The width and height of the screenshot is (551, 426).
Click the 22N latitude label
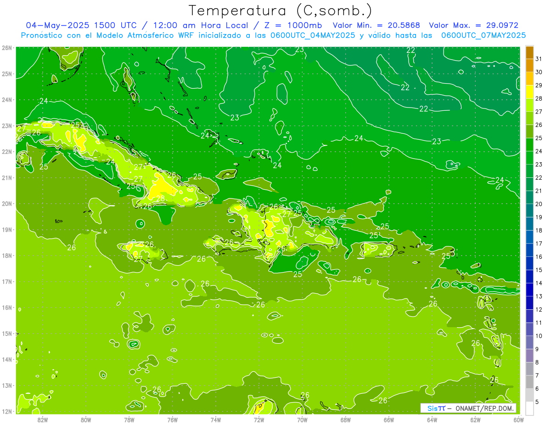[6, 152]
